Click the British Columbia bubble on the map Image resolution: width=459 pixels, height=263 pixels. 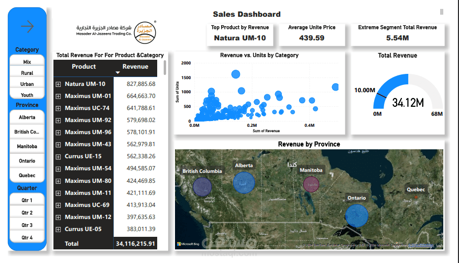[x=202, y=187]
